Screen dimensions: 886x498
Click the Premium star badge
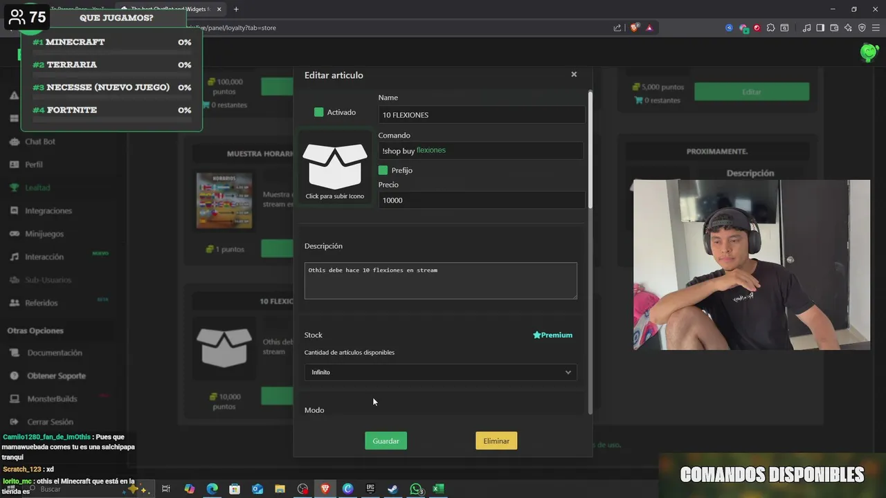pyautogui.click(x=552, y=335)
